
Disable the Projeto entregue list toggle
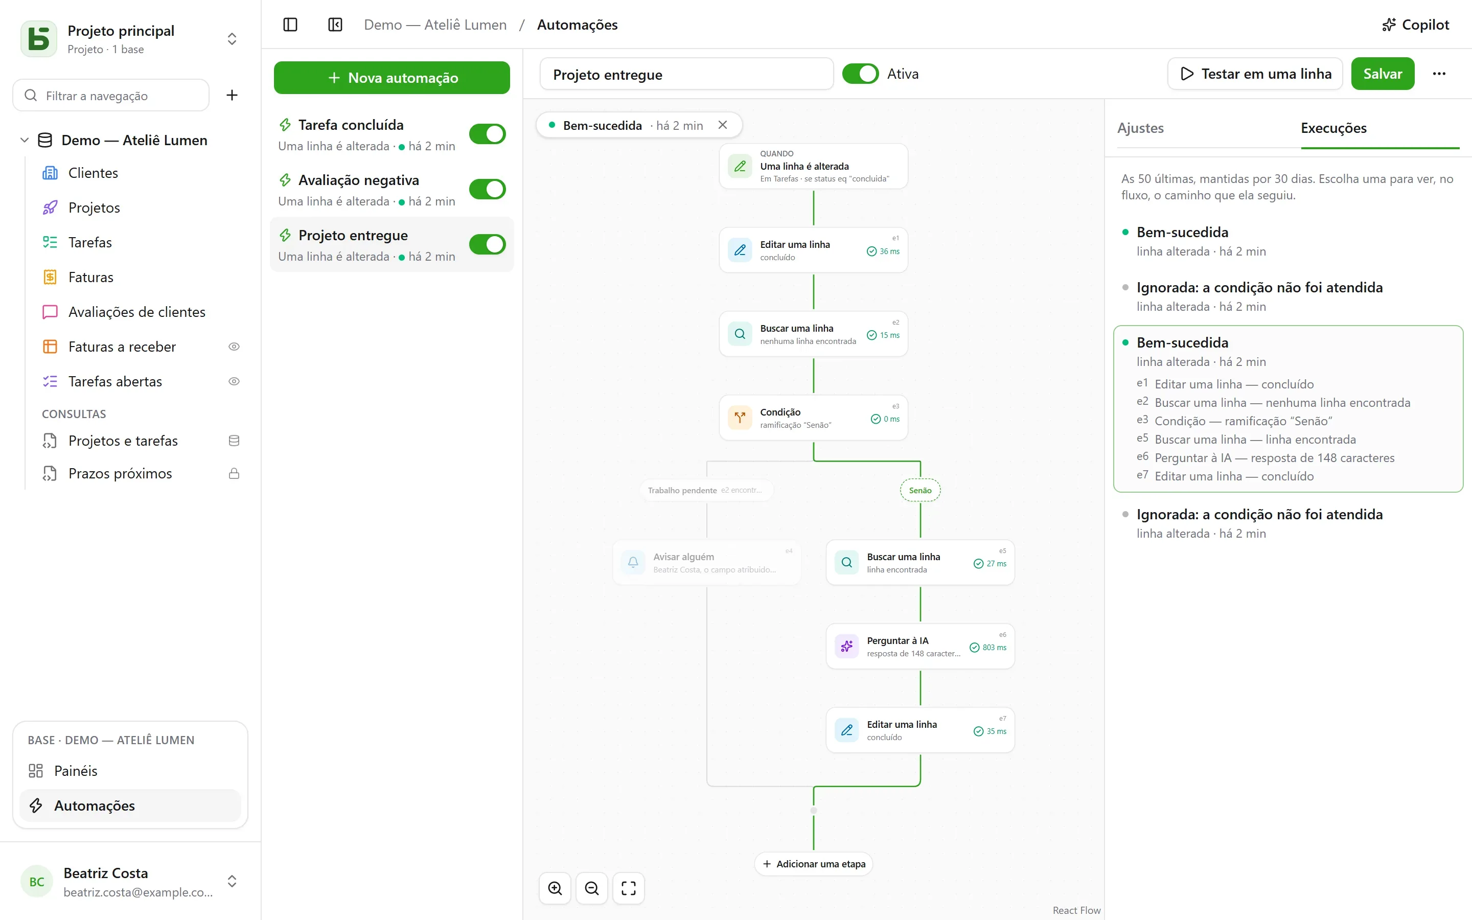487,245
